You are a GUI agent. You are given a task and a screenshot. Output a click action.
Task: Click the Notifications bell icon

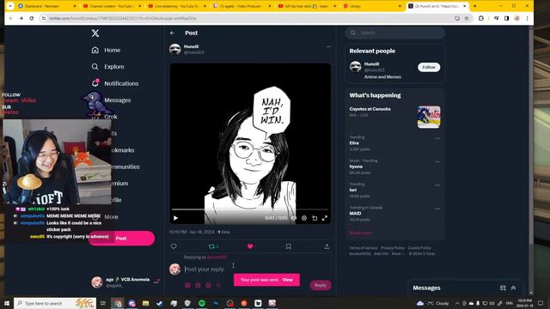95,83
